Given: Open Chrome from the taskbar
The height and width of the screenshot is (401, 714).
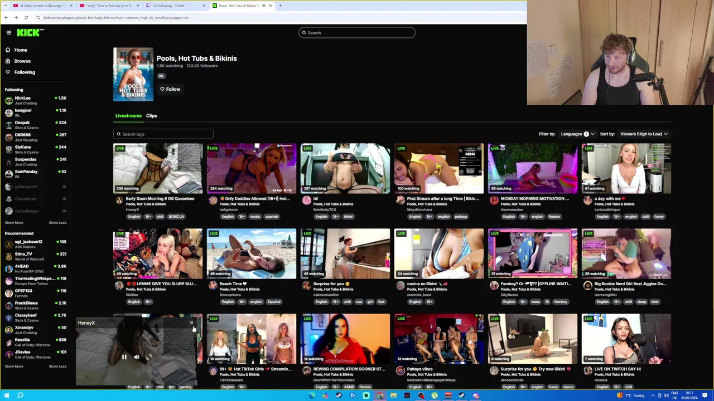Looking at the screenshot, I should [380, 396].
